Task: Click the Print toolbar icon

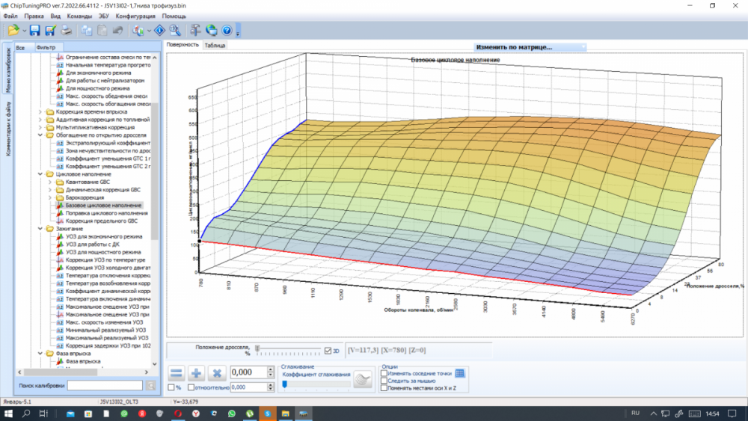Action: (67, 31)
